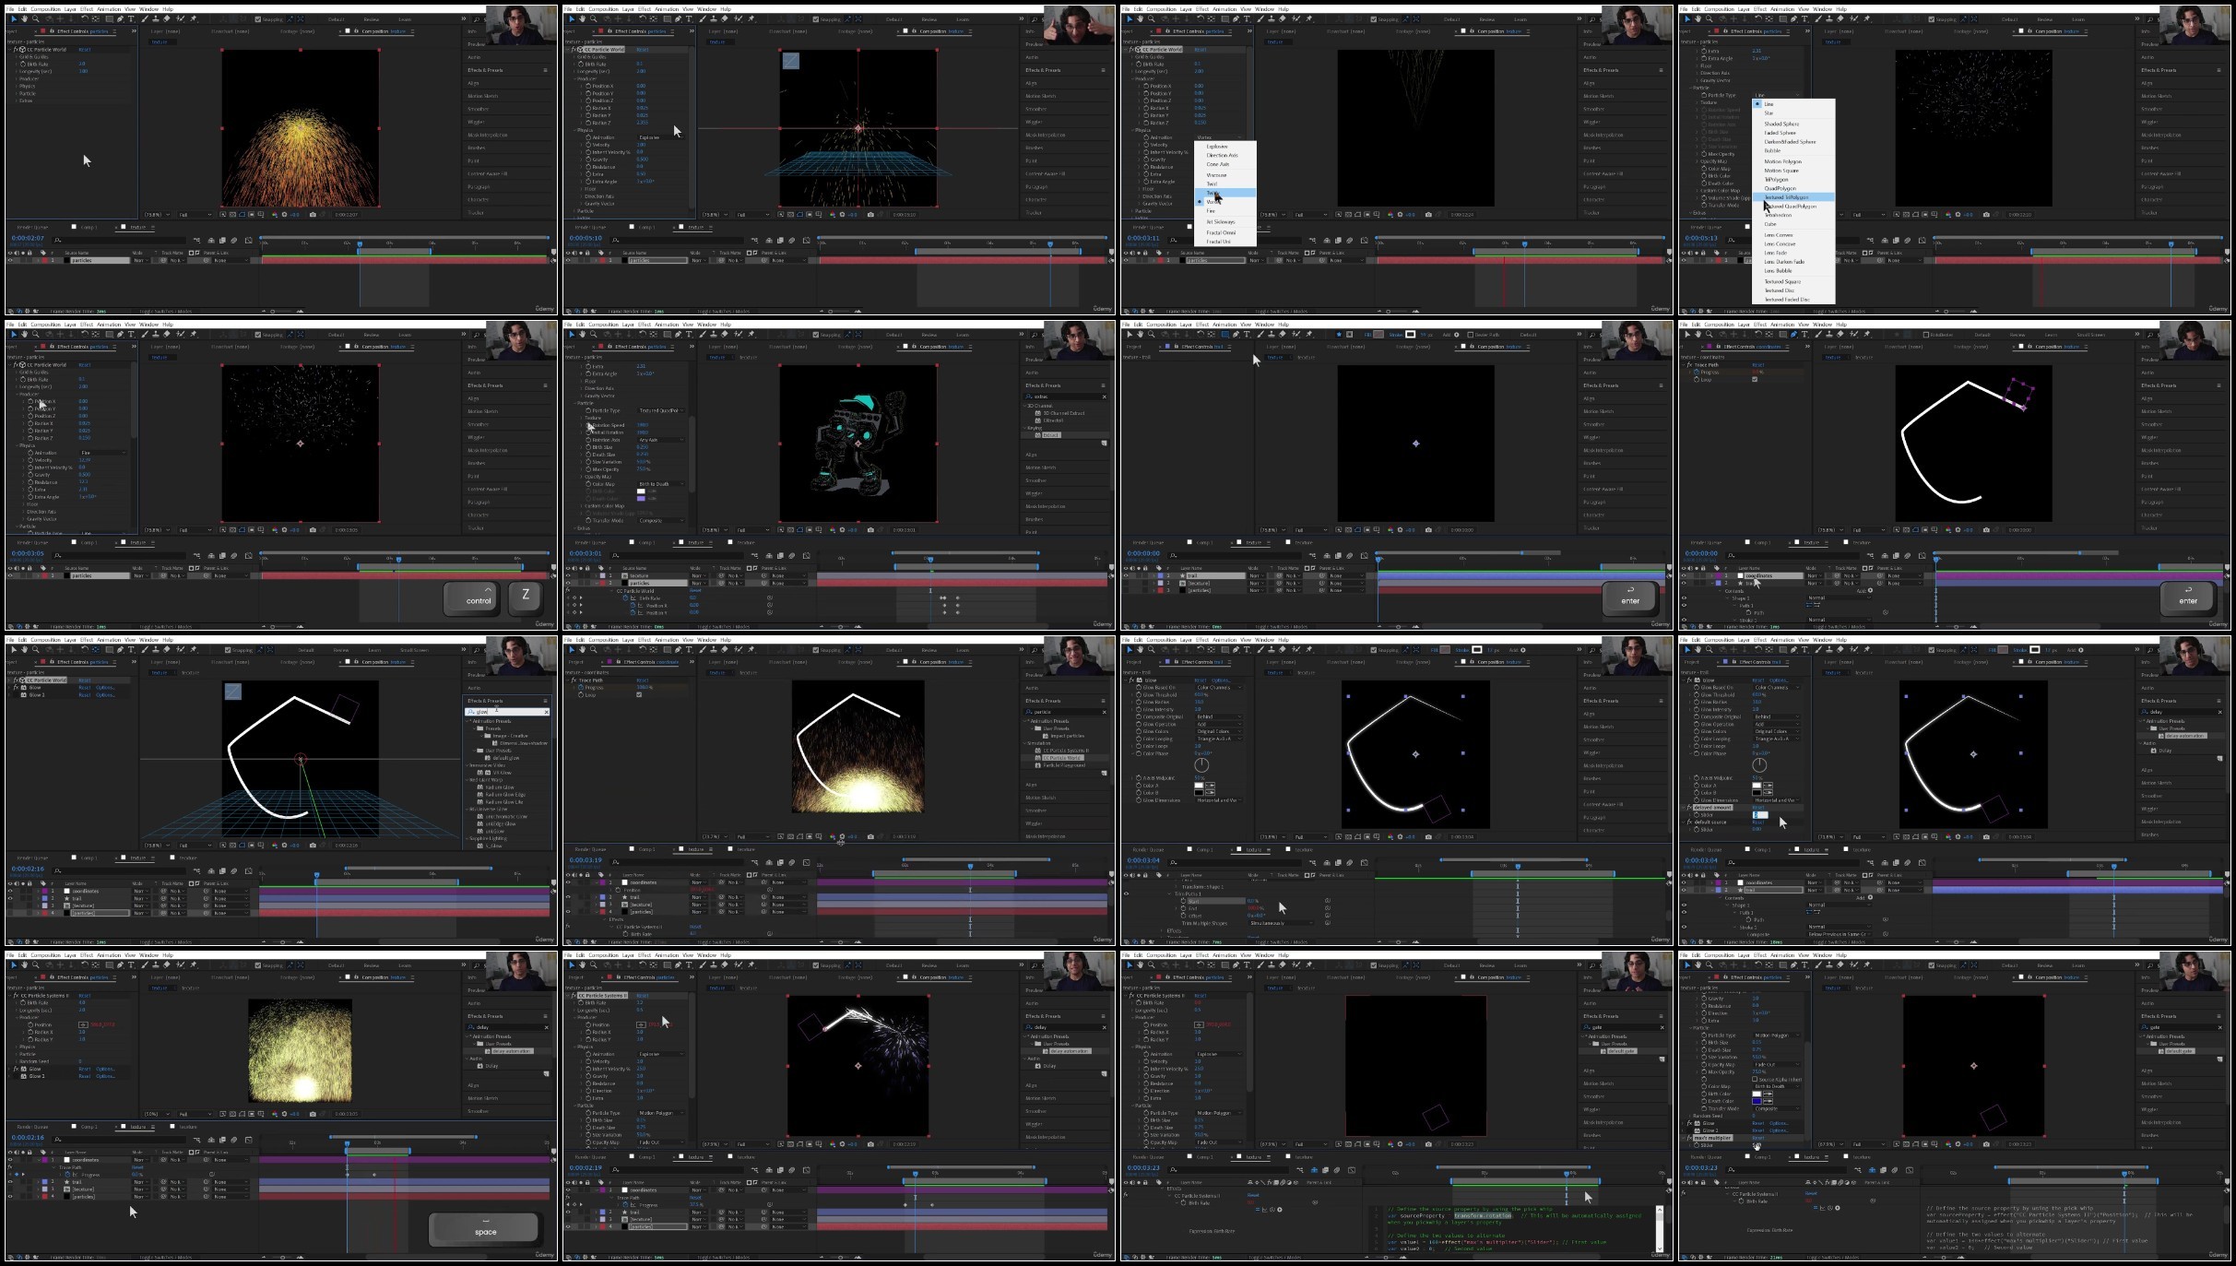Select Brush tool in the delayed amount frame

coord(1816,649)
